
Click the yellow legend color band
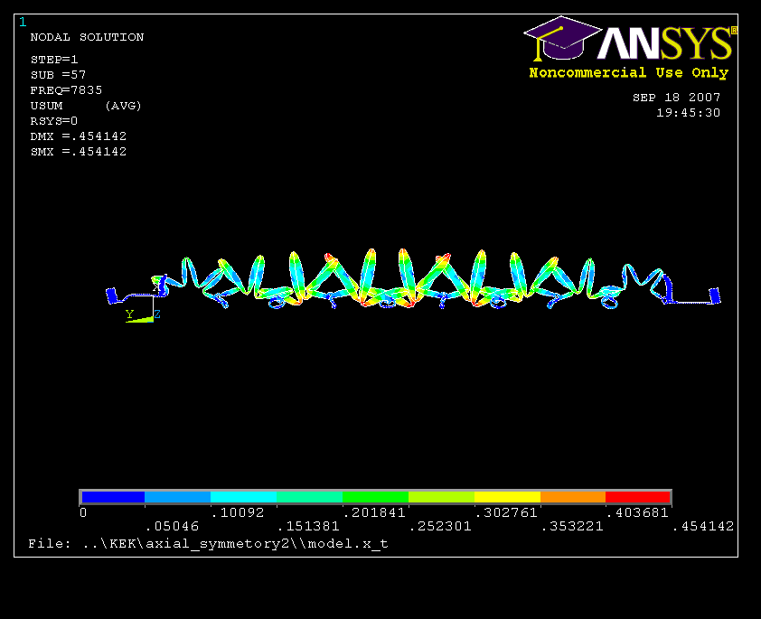pos(508,497)
